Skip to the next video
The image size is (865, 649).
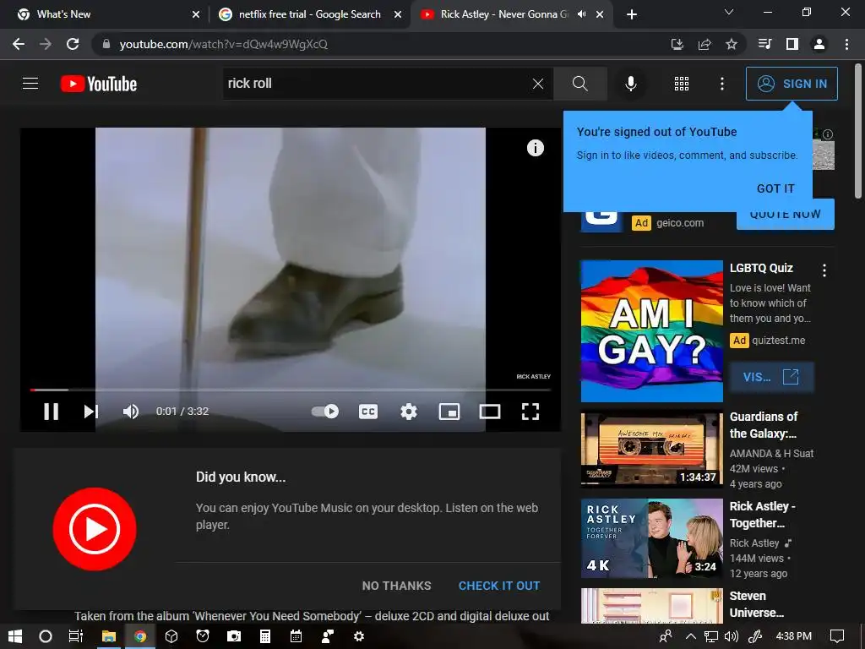click(90, 412)
